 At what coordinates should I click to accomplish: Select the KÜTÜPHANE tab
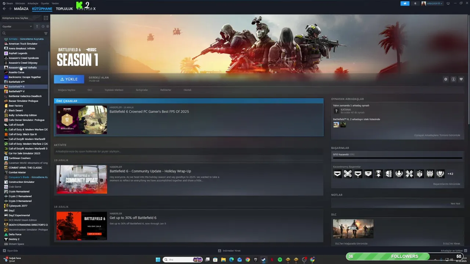tap(42, 8)
